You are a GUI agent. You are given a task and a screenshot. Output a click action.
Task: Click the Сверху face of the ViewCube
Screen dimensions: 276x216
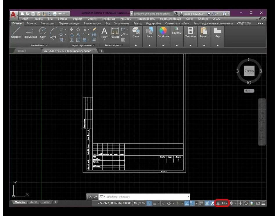point(249,71)
